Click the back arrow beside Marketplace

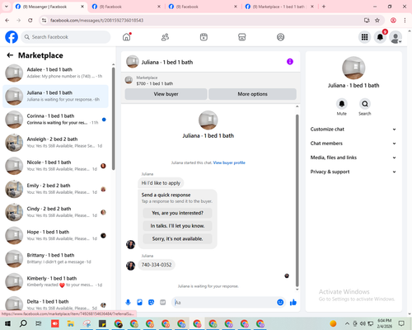tap(10, 55)
